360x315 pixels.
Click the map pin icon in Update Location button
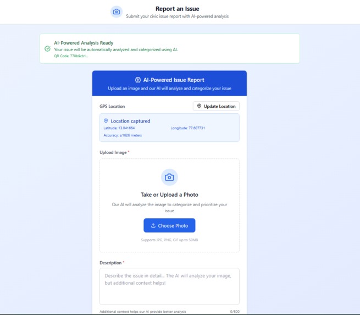[x=199, y=106]
